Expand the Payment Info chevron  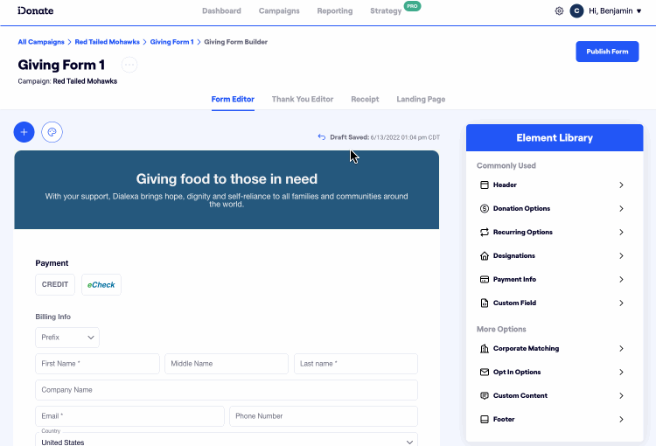point(621,280)
